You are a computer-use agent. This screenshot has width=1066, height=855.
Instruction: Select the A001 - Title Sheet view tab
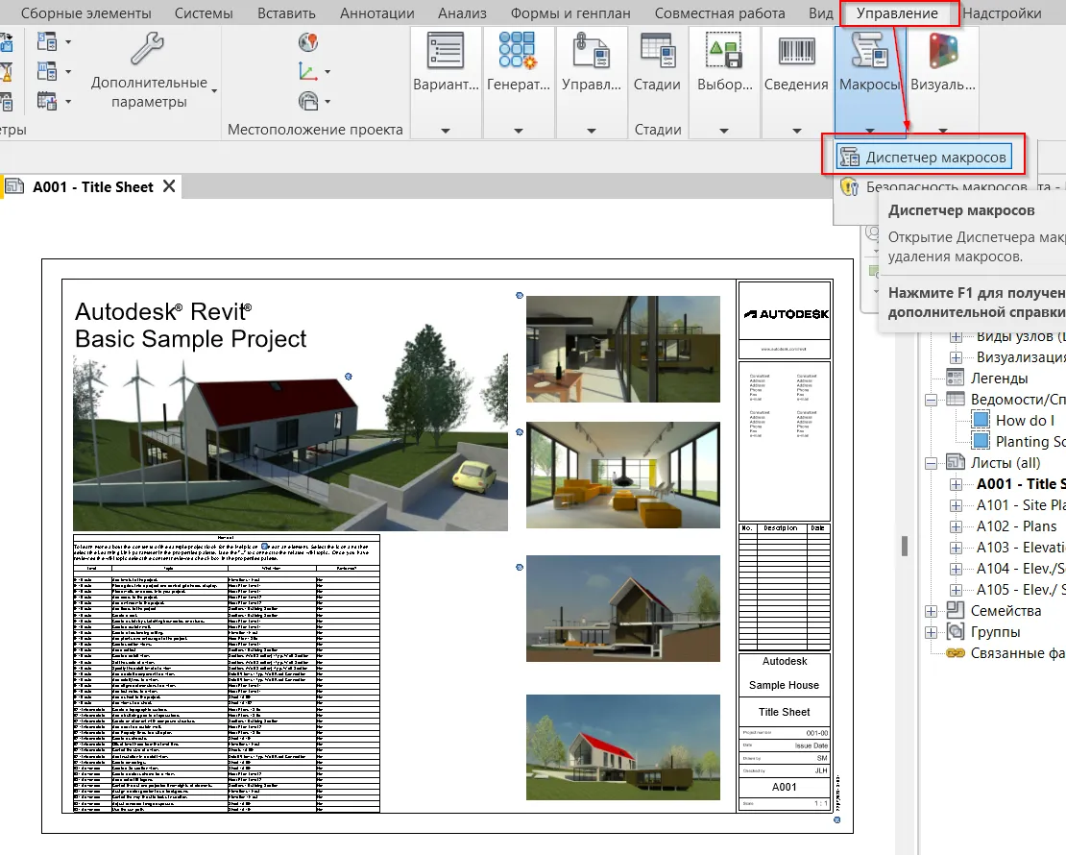[92, 186]
